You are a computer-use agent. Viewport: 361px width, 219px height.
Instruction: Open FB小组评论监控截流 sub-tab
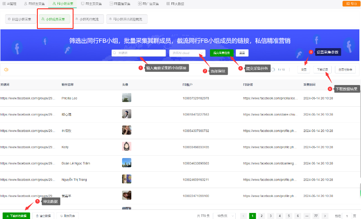(x=126, y=19)
